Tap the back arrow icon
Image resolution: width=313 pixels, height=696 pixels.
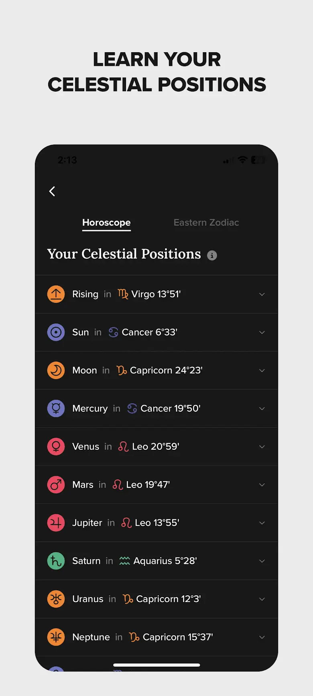point(52,191)
